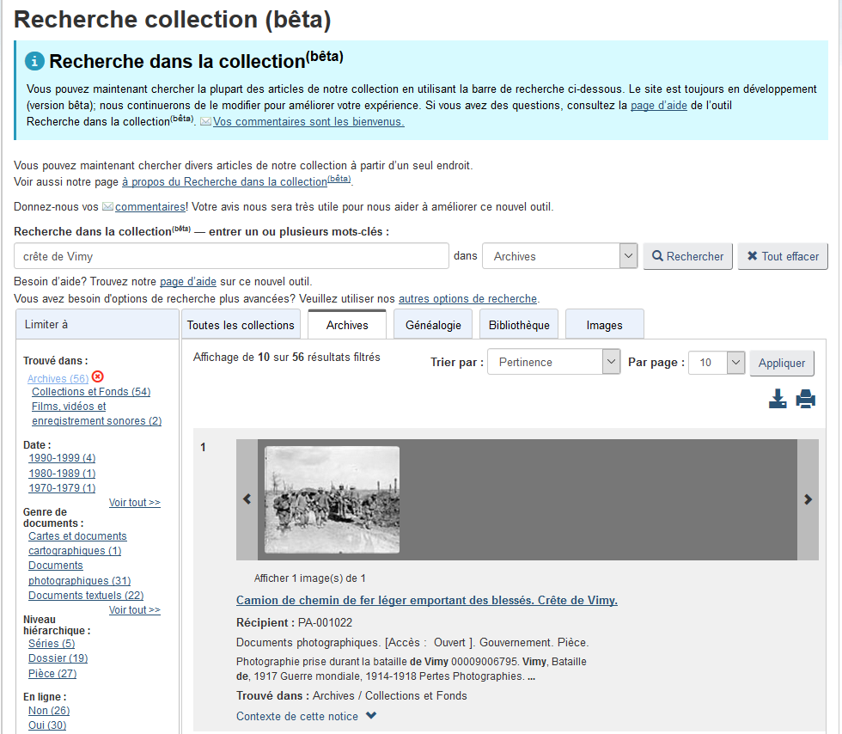Click the Rechercher button
The height and width of the screenshot is (734, 842).
click(x=688, y=256)
